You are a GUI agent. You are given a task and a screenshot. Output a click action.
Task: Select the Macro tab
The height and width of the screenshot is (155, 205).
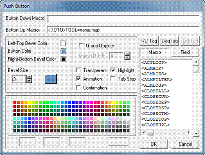pyautogui.click(x=155, y=52)
